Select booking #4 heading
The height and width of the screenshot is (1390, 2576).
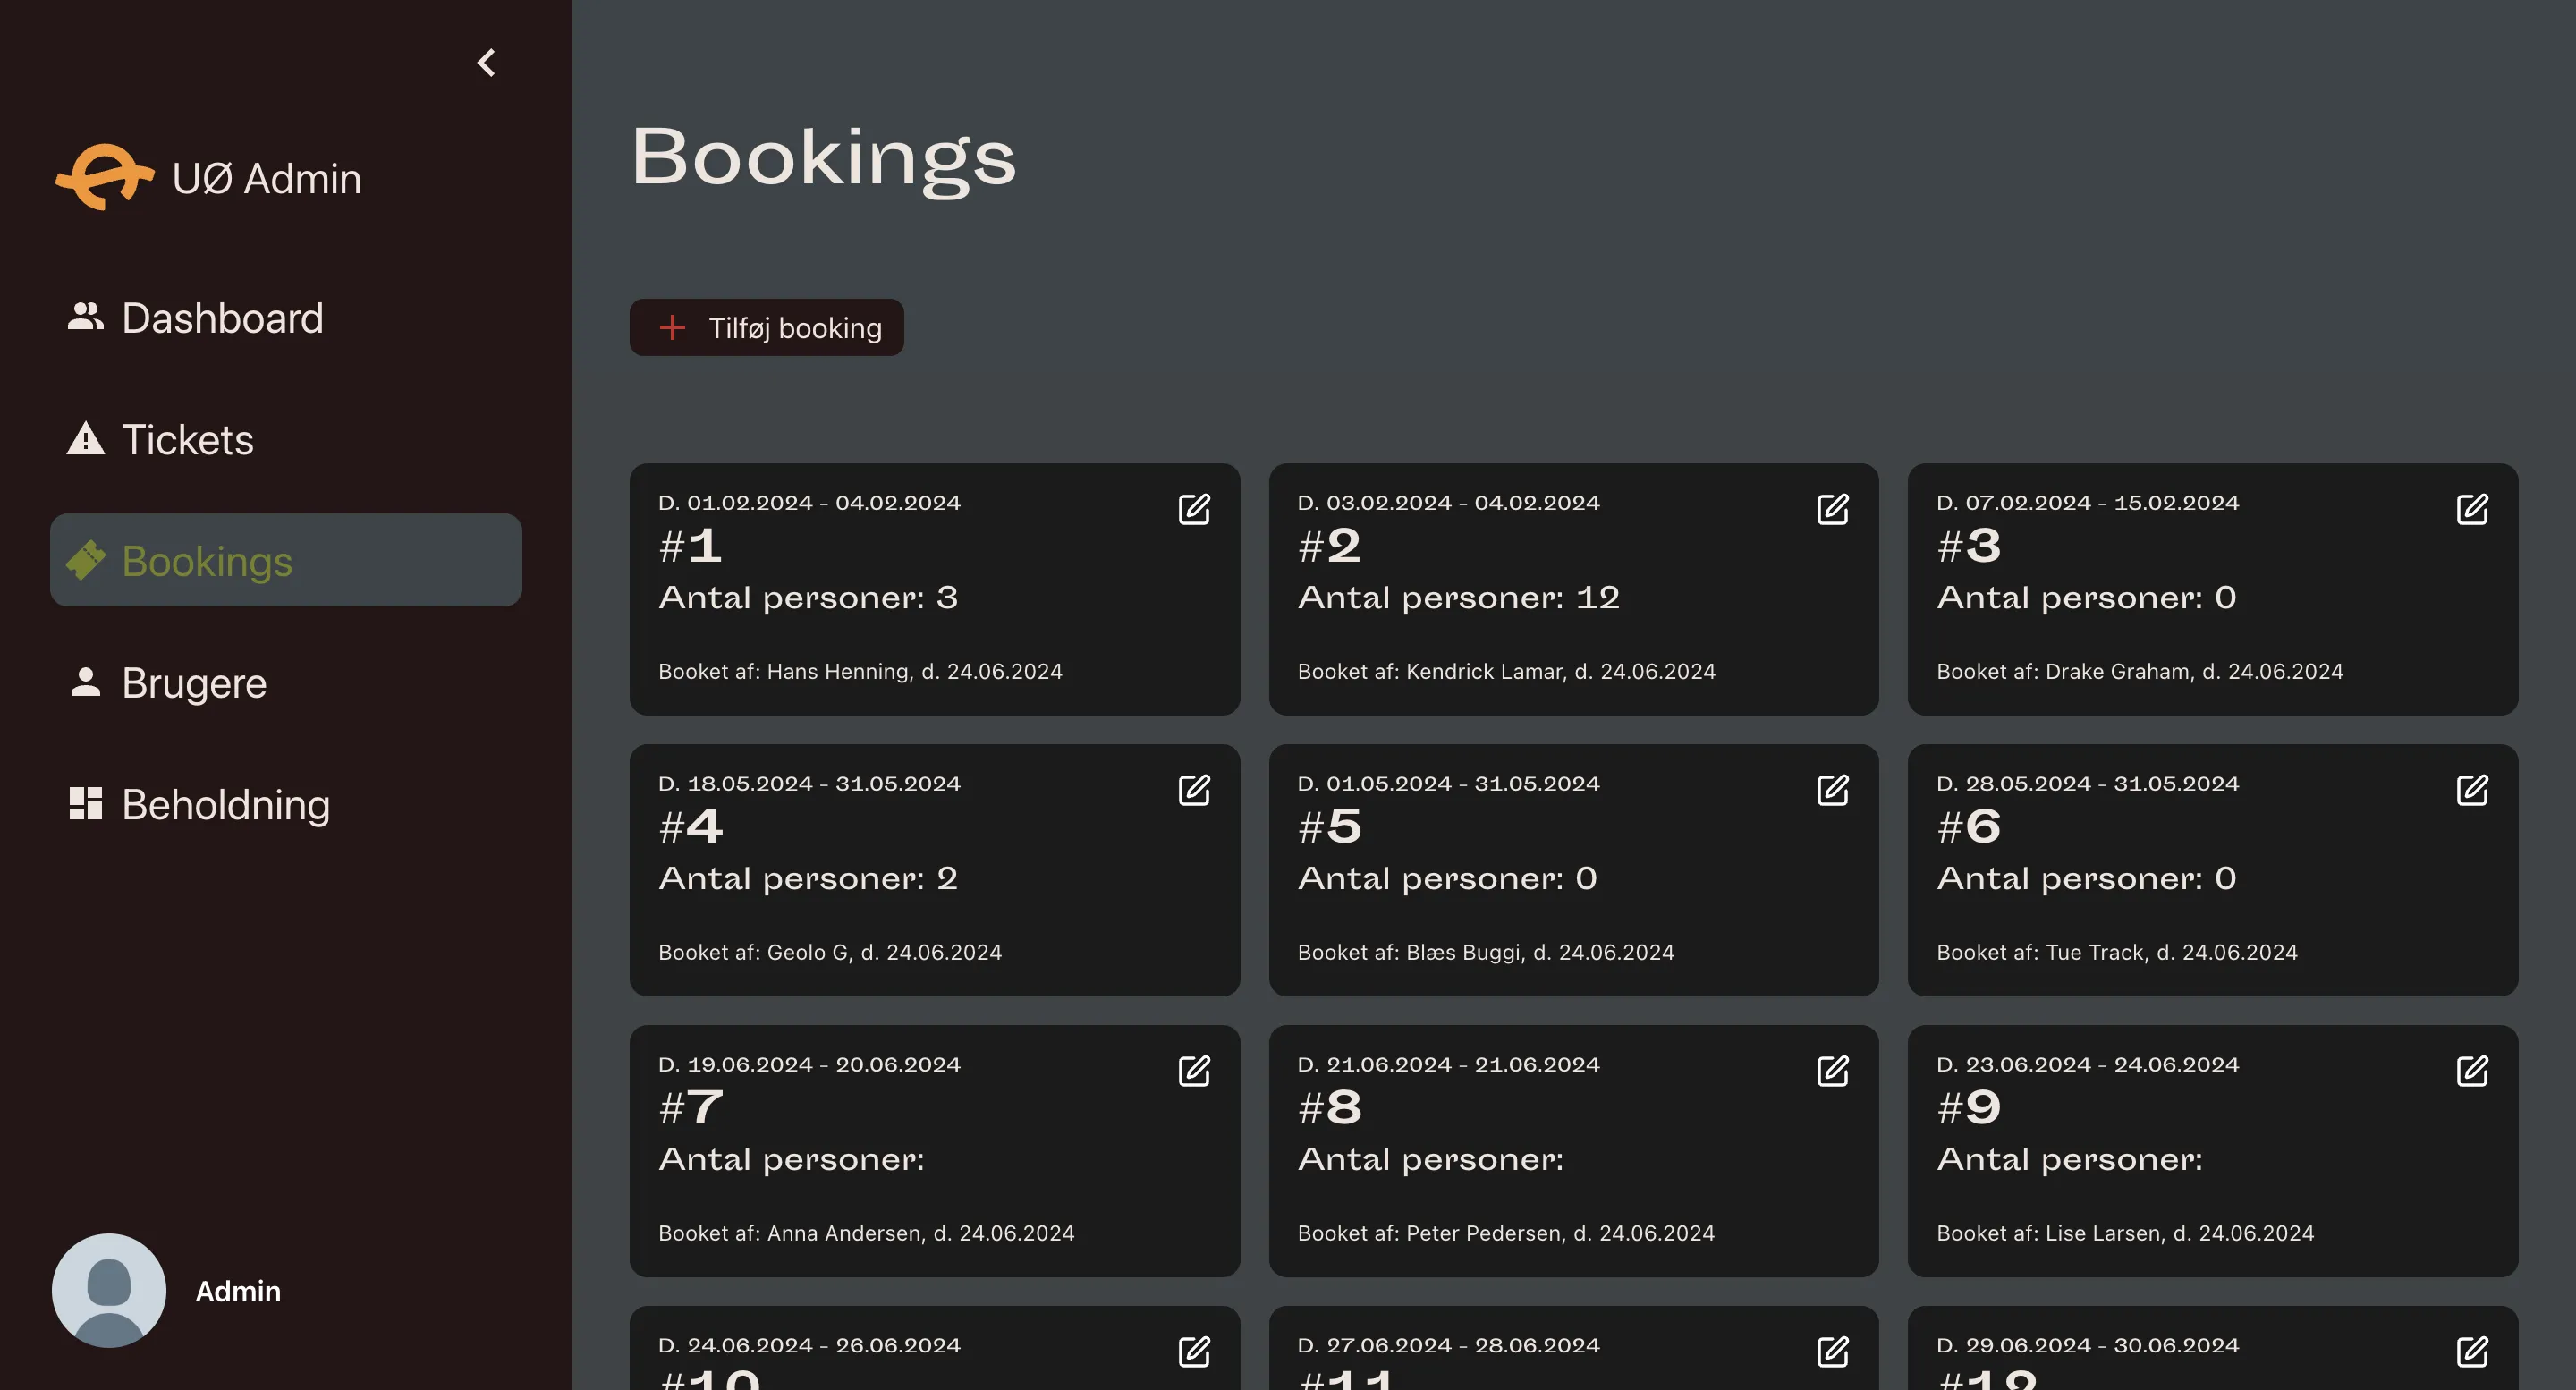[691, 827]
